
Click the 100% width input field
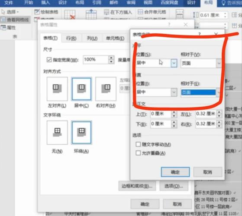[x=96, y=60]
